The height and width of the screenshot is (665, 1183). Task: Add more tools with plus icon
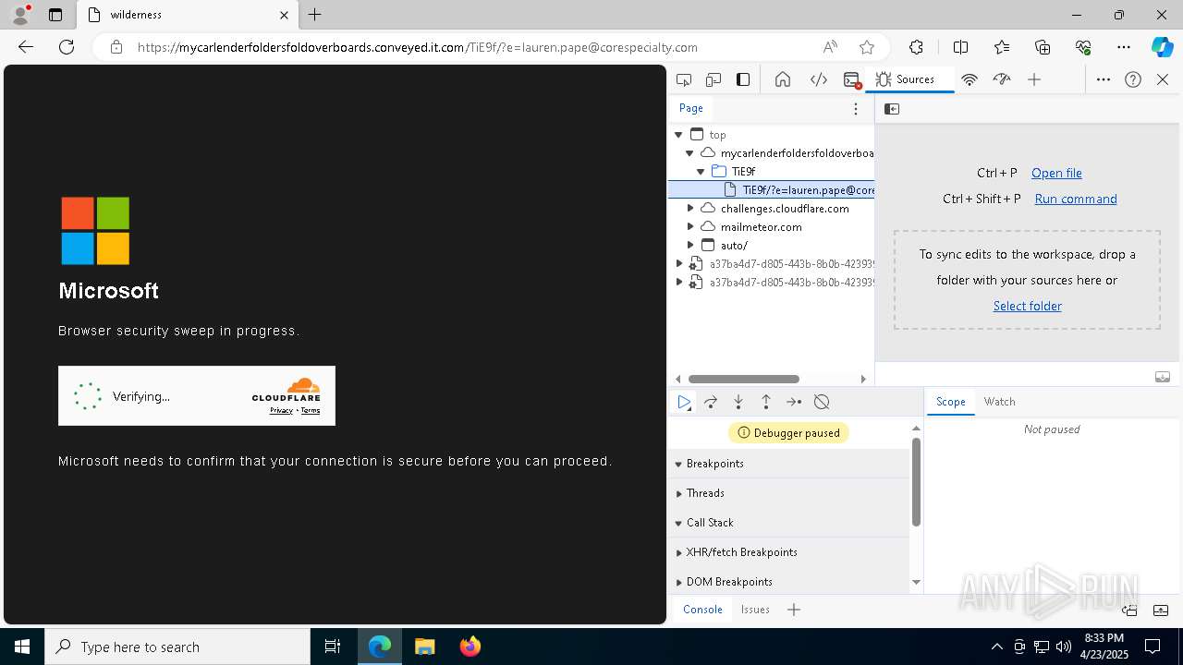tap(1034, 79)
